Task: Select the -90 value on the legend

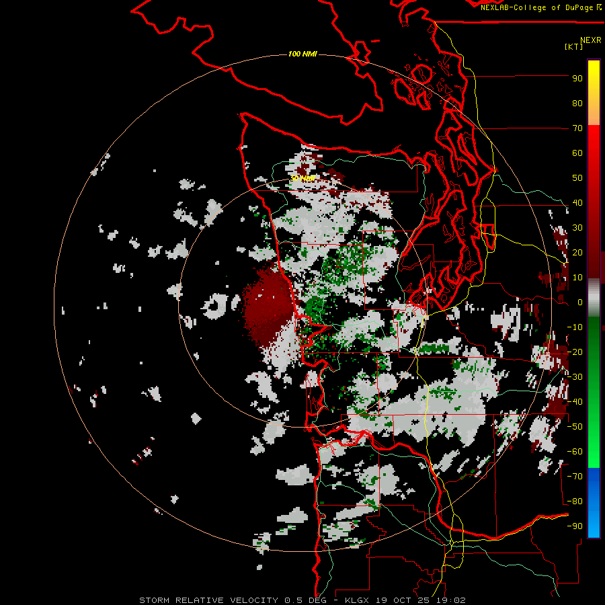Action: [575, 526]
